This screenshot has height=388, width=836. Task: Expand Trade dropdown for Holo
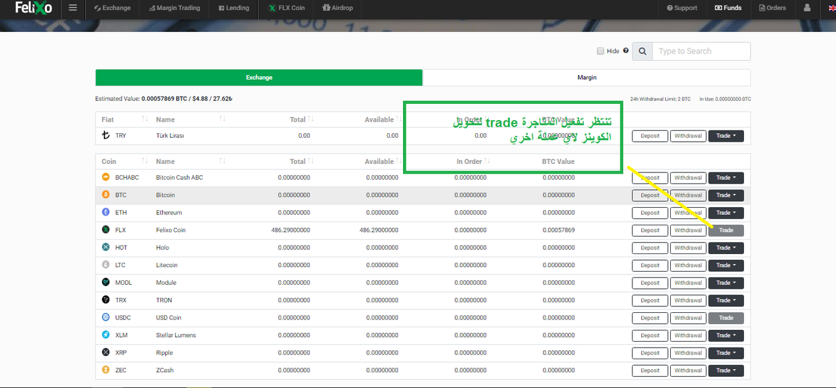[x=726, y=248]
